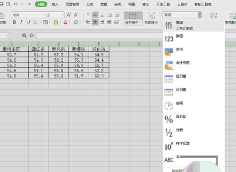Select General format with ABC 123 icon
This screenshot has width=236, height=172.
194,25
